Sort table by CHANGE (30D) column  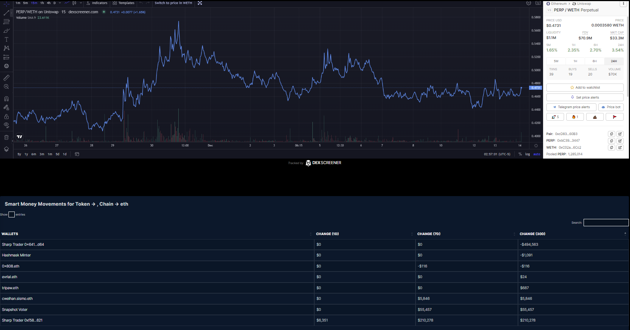click(573, 234)
